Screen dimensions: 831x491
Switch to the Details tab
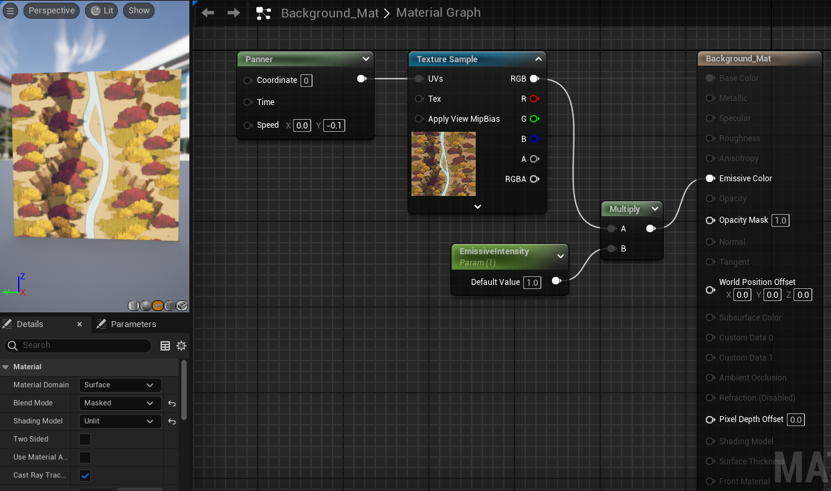30,324
